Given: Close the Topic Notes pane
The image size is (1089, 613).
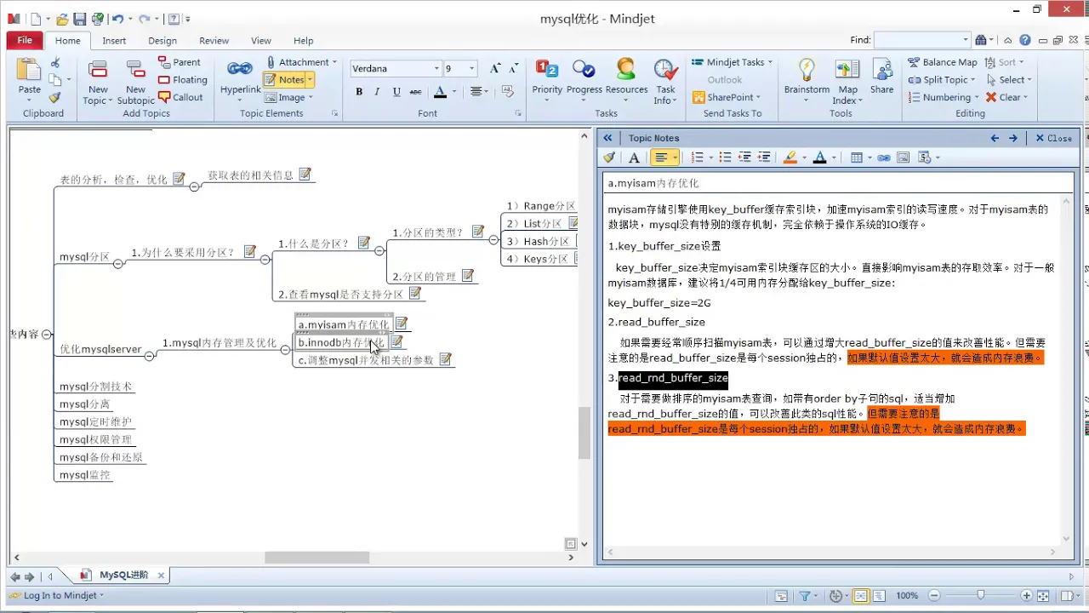Looking at the screenshot, I should coord(1053,138).
